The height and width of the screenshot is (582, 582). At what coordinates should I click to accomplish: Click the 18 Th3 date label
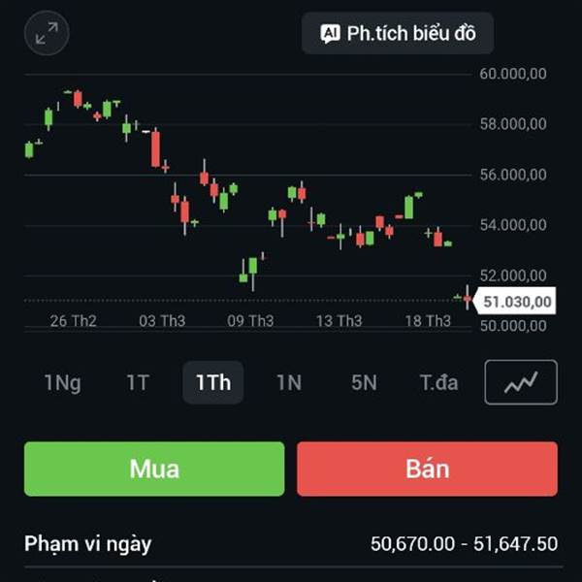pos(427,321)
